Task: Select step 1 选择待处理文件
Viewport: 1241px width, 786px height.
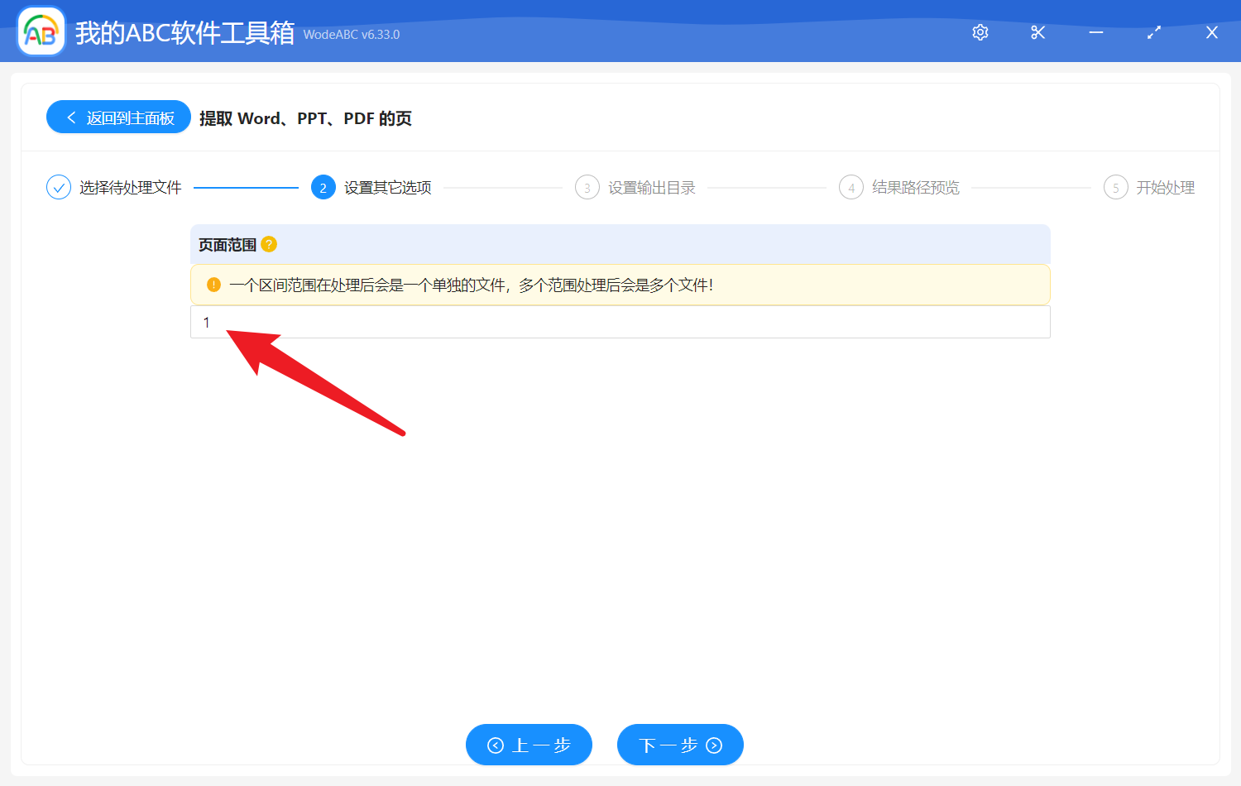Action: click(114, 188)
